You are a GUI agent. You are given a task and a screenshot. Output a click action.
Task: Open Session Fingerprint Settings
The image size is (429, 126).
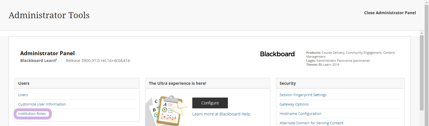[303, 95]
